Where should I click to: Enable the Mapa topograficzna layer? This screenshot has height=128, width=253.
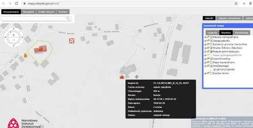(212, 62)
